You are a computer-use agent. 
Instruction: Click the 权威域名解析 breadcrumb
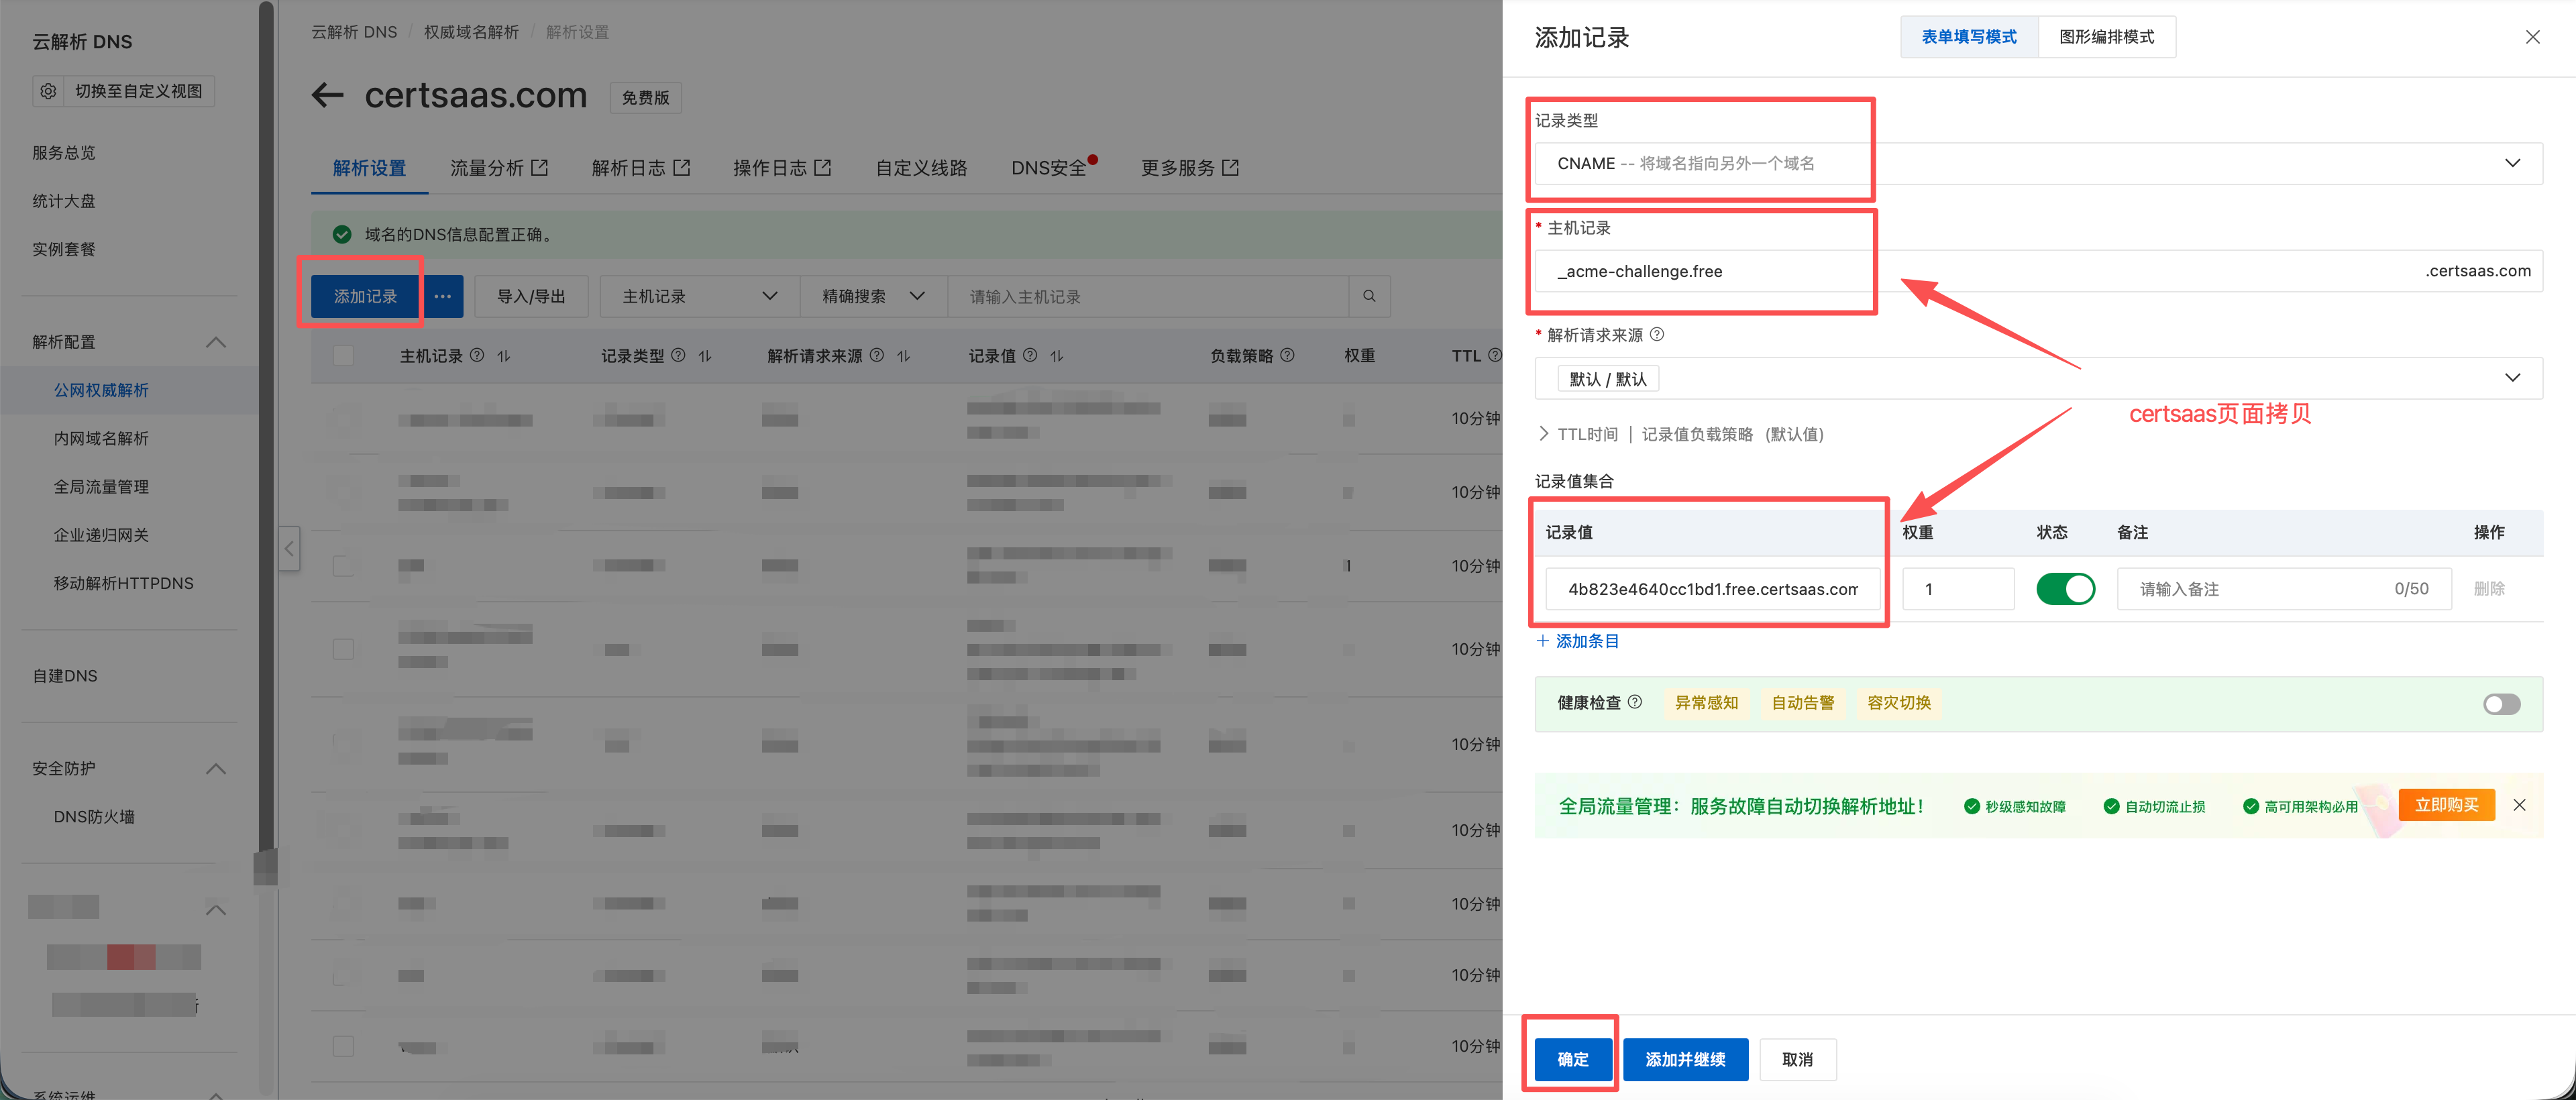[471, 32]
